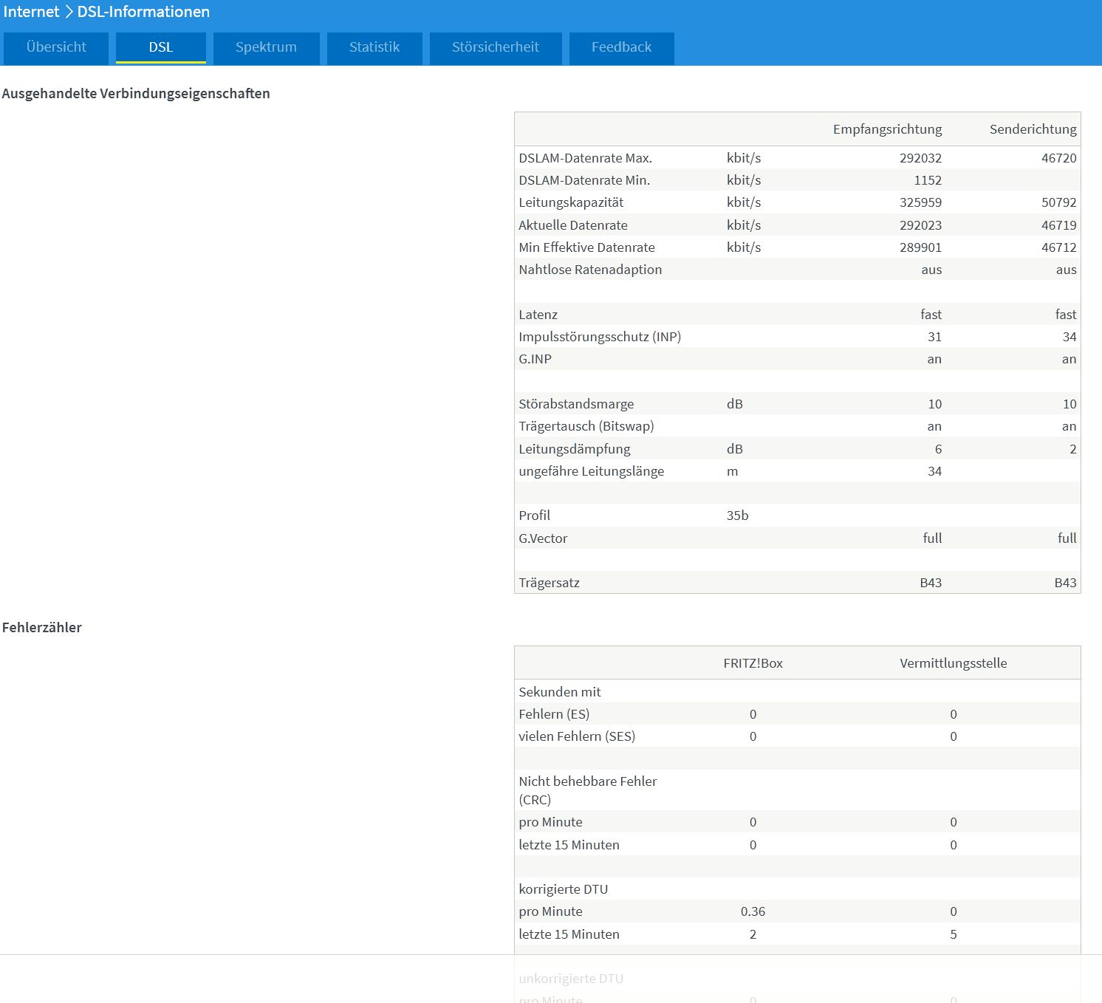Click the value 325959
The width and height of the screenshot is (1102, 1003).
pyautogui.click(x=921, y=202)
